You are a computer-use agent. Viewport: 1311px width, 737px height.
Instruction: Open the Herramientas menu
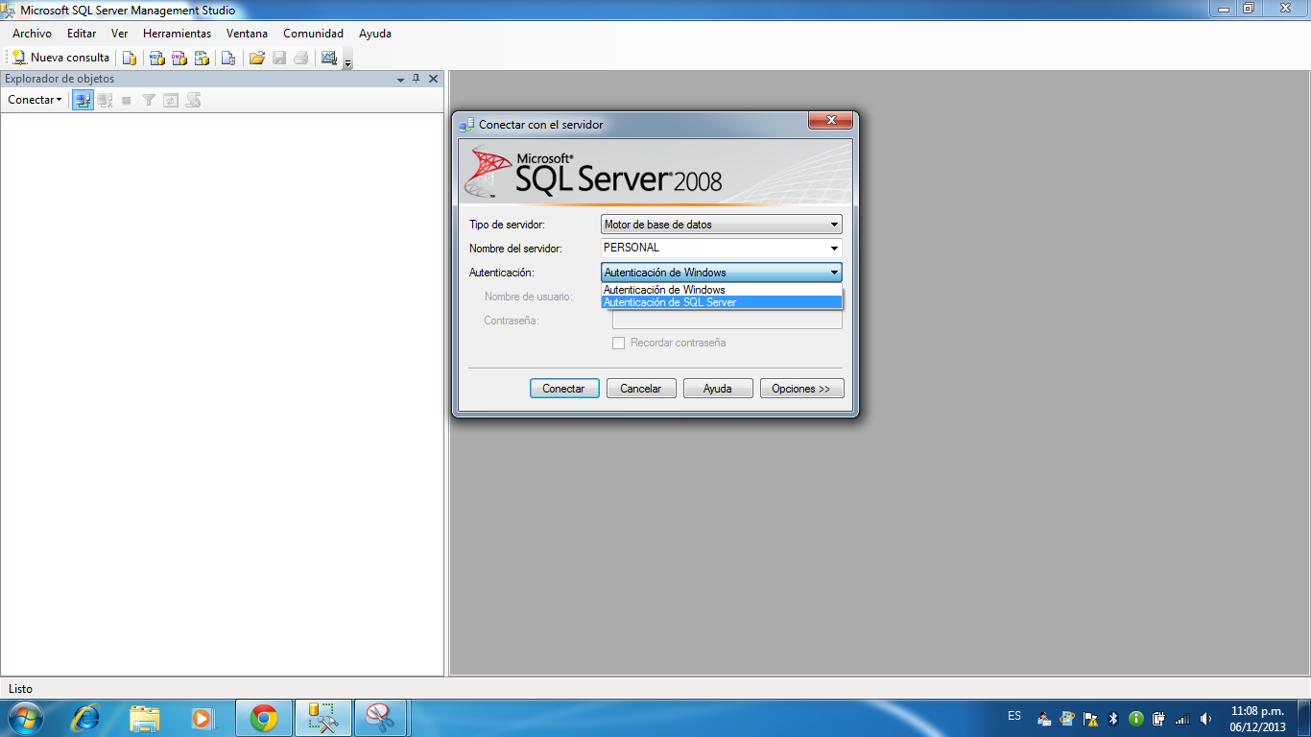(177, 34)
